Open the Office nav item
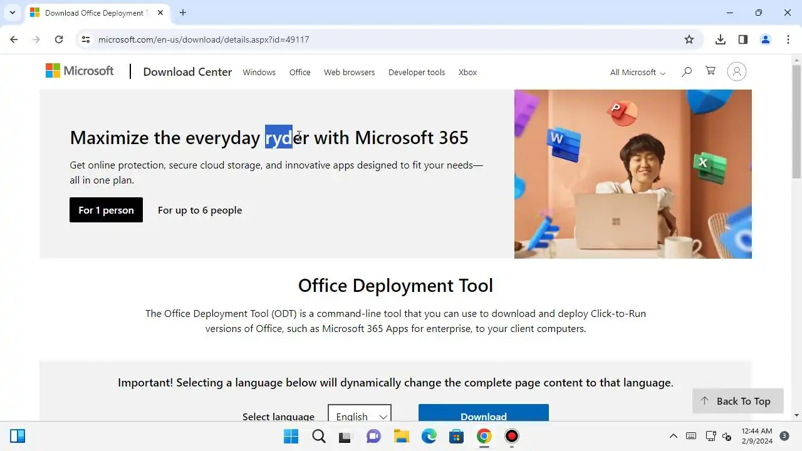 click(300, 72)
